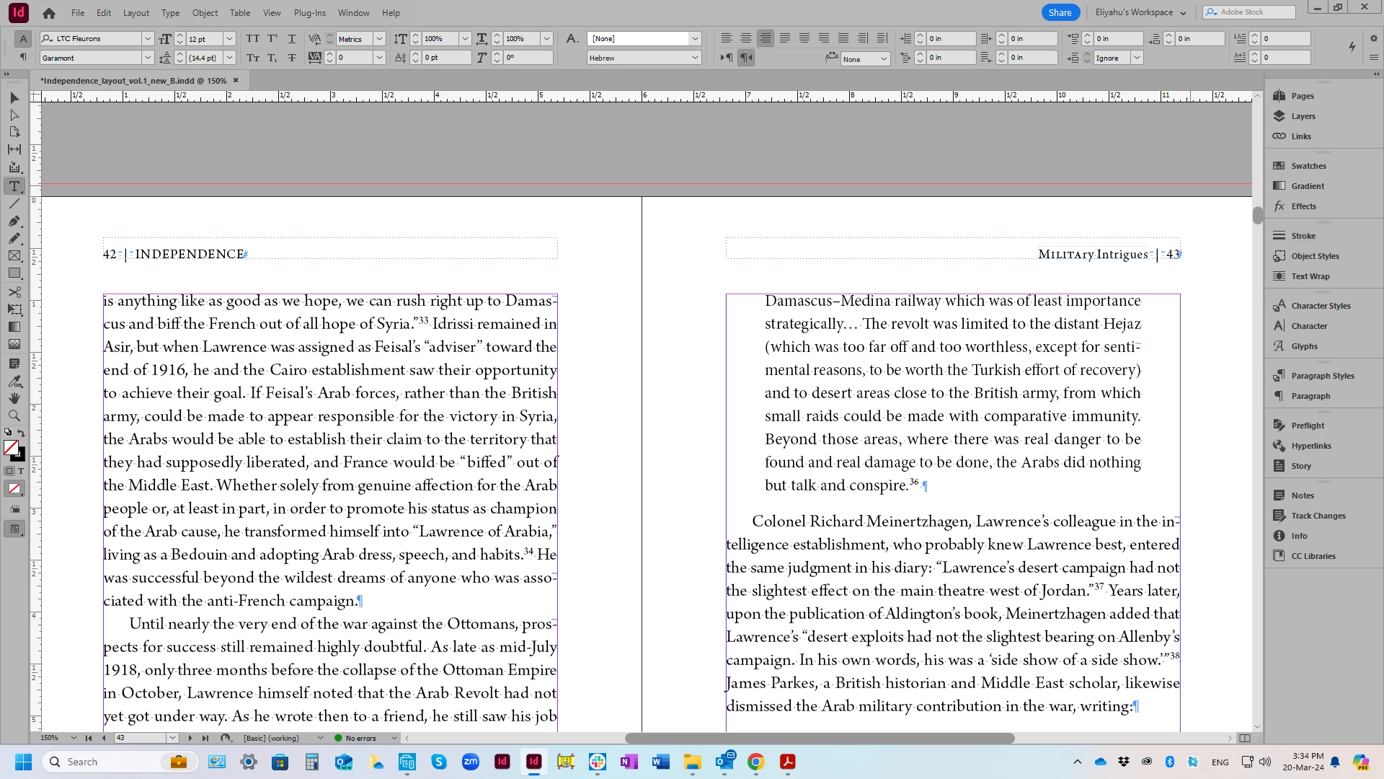Screen dimensions: 1384x779
Task: Open the Hebrew language dropdown
Action: pos(695,58)
